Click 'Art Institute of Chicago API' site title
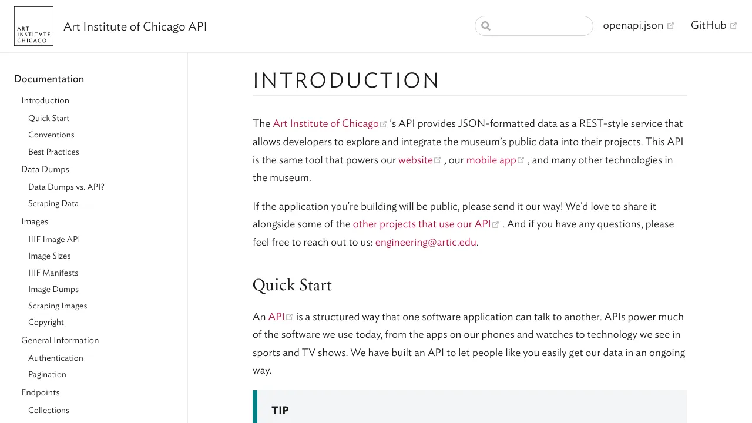Viewport: 752px width, 423px height. (135, 26)
